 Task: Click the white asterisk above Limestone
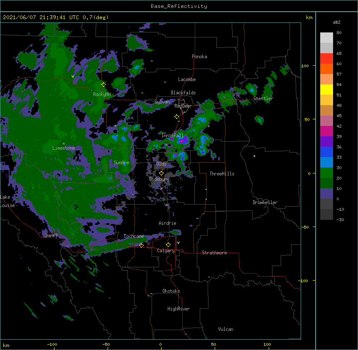64,144
